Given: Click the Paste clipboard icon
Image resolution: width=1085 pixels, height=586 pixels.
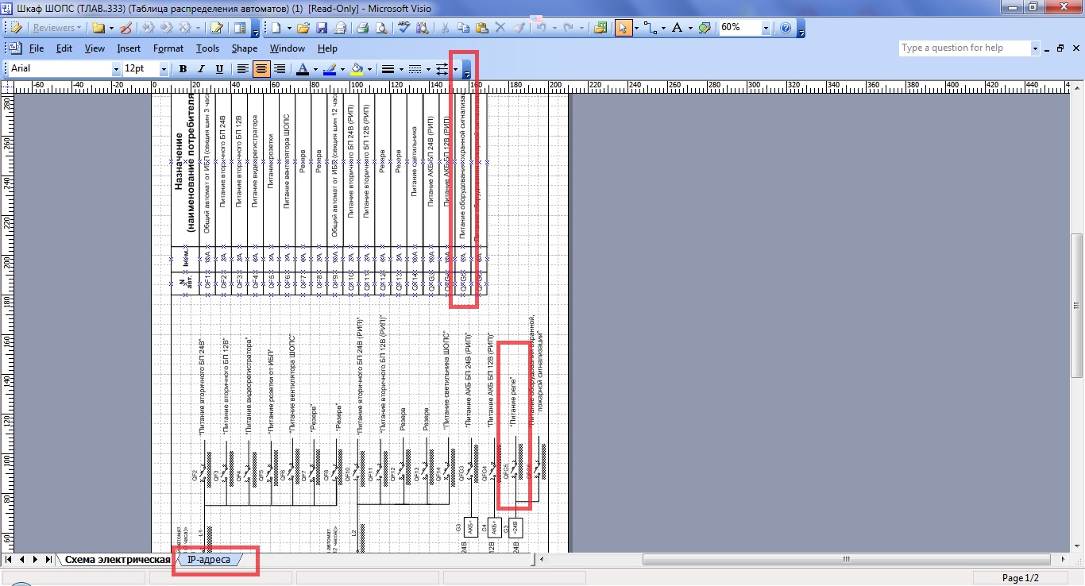Looking at the screenshot, I should point(482,28).
